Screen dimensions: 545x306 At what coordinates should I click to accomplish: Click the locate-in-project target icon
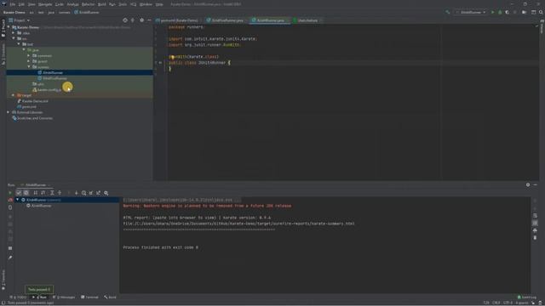pos(125,20)
